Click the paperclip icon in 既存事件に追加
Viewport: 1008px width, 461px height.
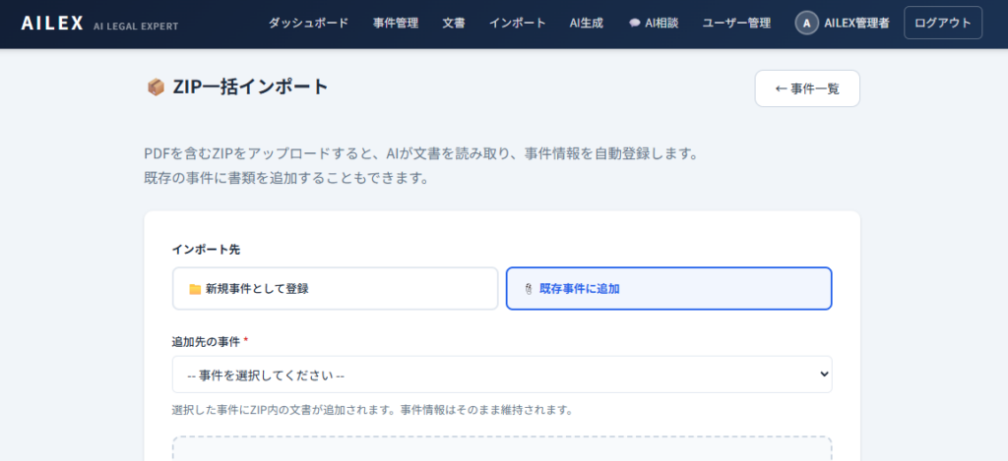[x=529, y=289]
